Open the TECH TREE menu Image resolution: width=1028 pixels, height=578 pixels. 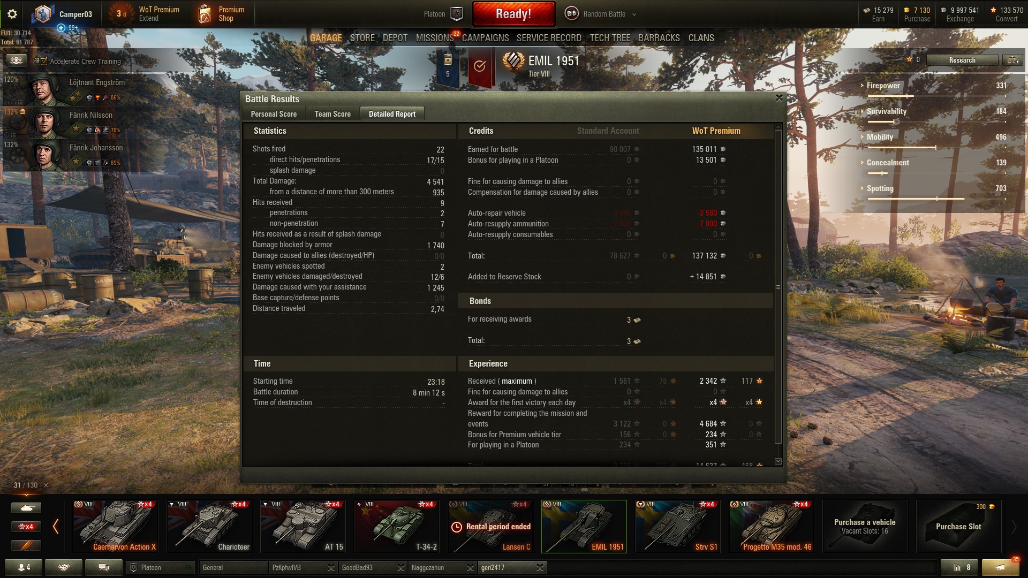[610, 38]
